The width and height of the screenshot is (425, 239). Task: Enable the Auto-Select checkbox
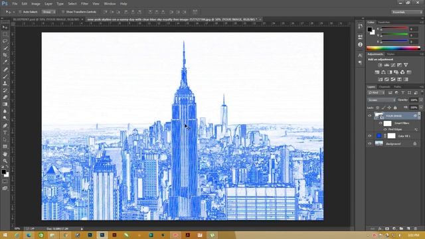[20, 12]
